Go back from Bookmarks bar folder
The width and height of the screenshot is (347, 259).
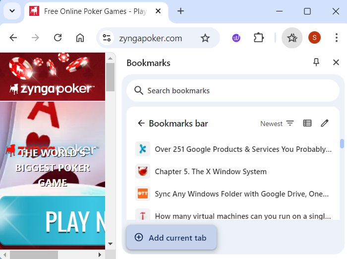click(x=141, y=123)
